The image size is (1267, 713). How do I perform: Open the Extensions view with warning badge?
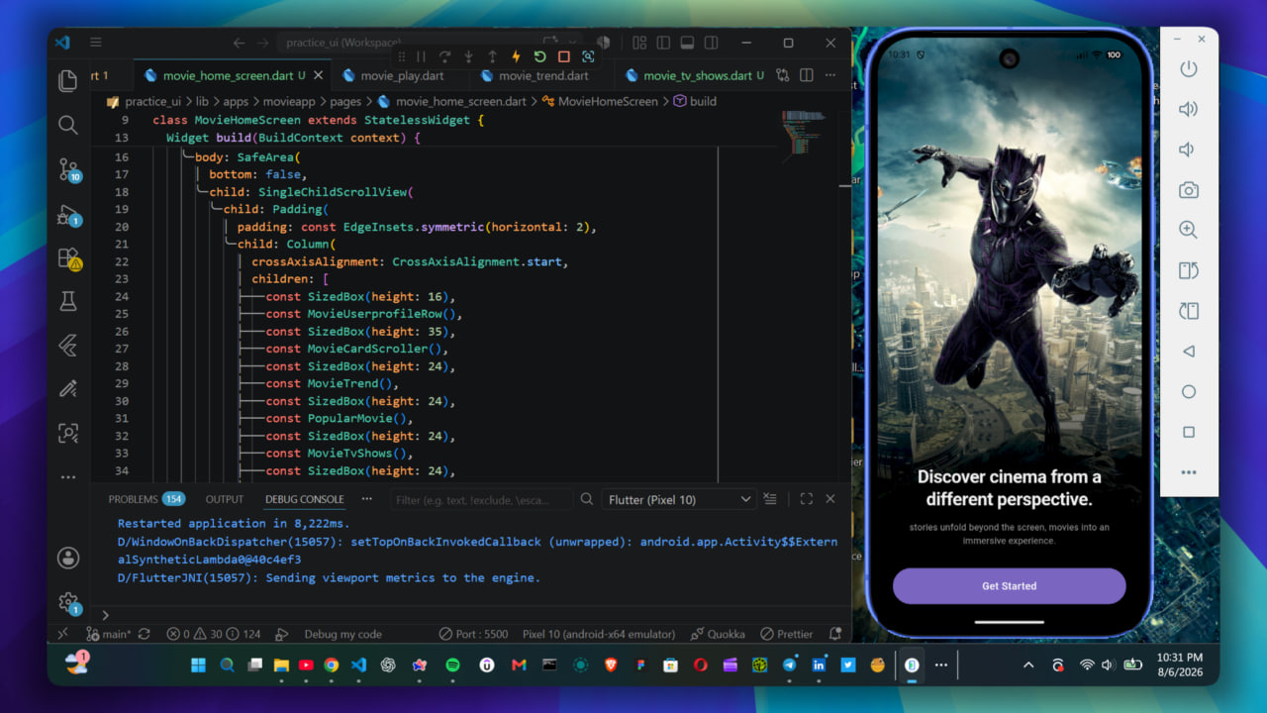pos(68,258)
